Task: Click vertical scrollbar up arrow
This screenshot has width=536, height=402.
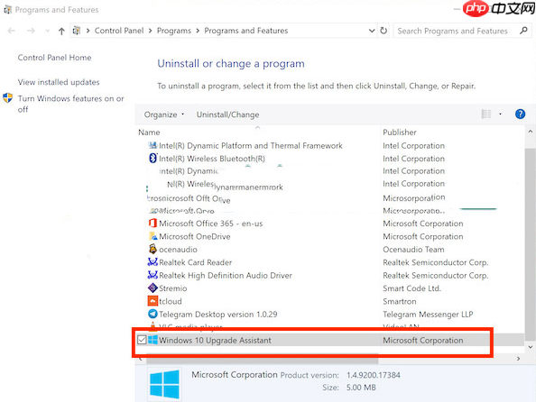Action: click(x=531, y=132)
